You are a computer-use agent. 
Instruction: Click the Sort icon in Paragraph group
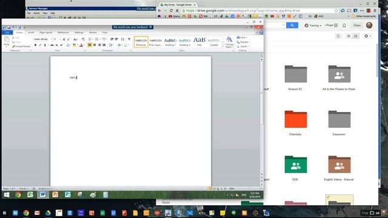click(x=122, y=39)
